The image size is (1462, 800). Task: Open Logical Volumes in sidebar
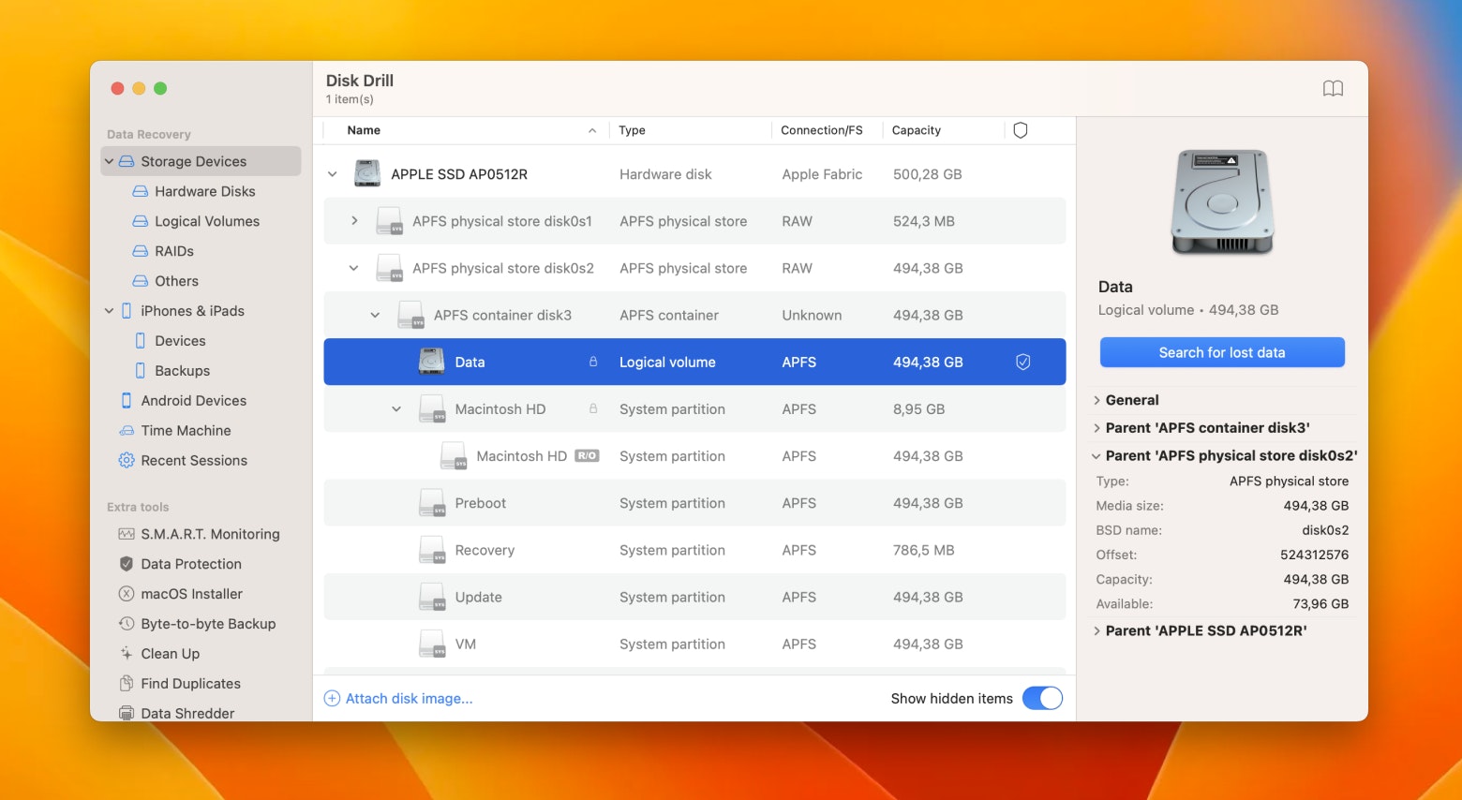[x=207, y=221]
